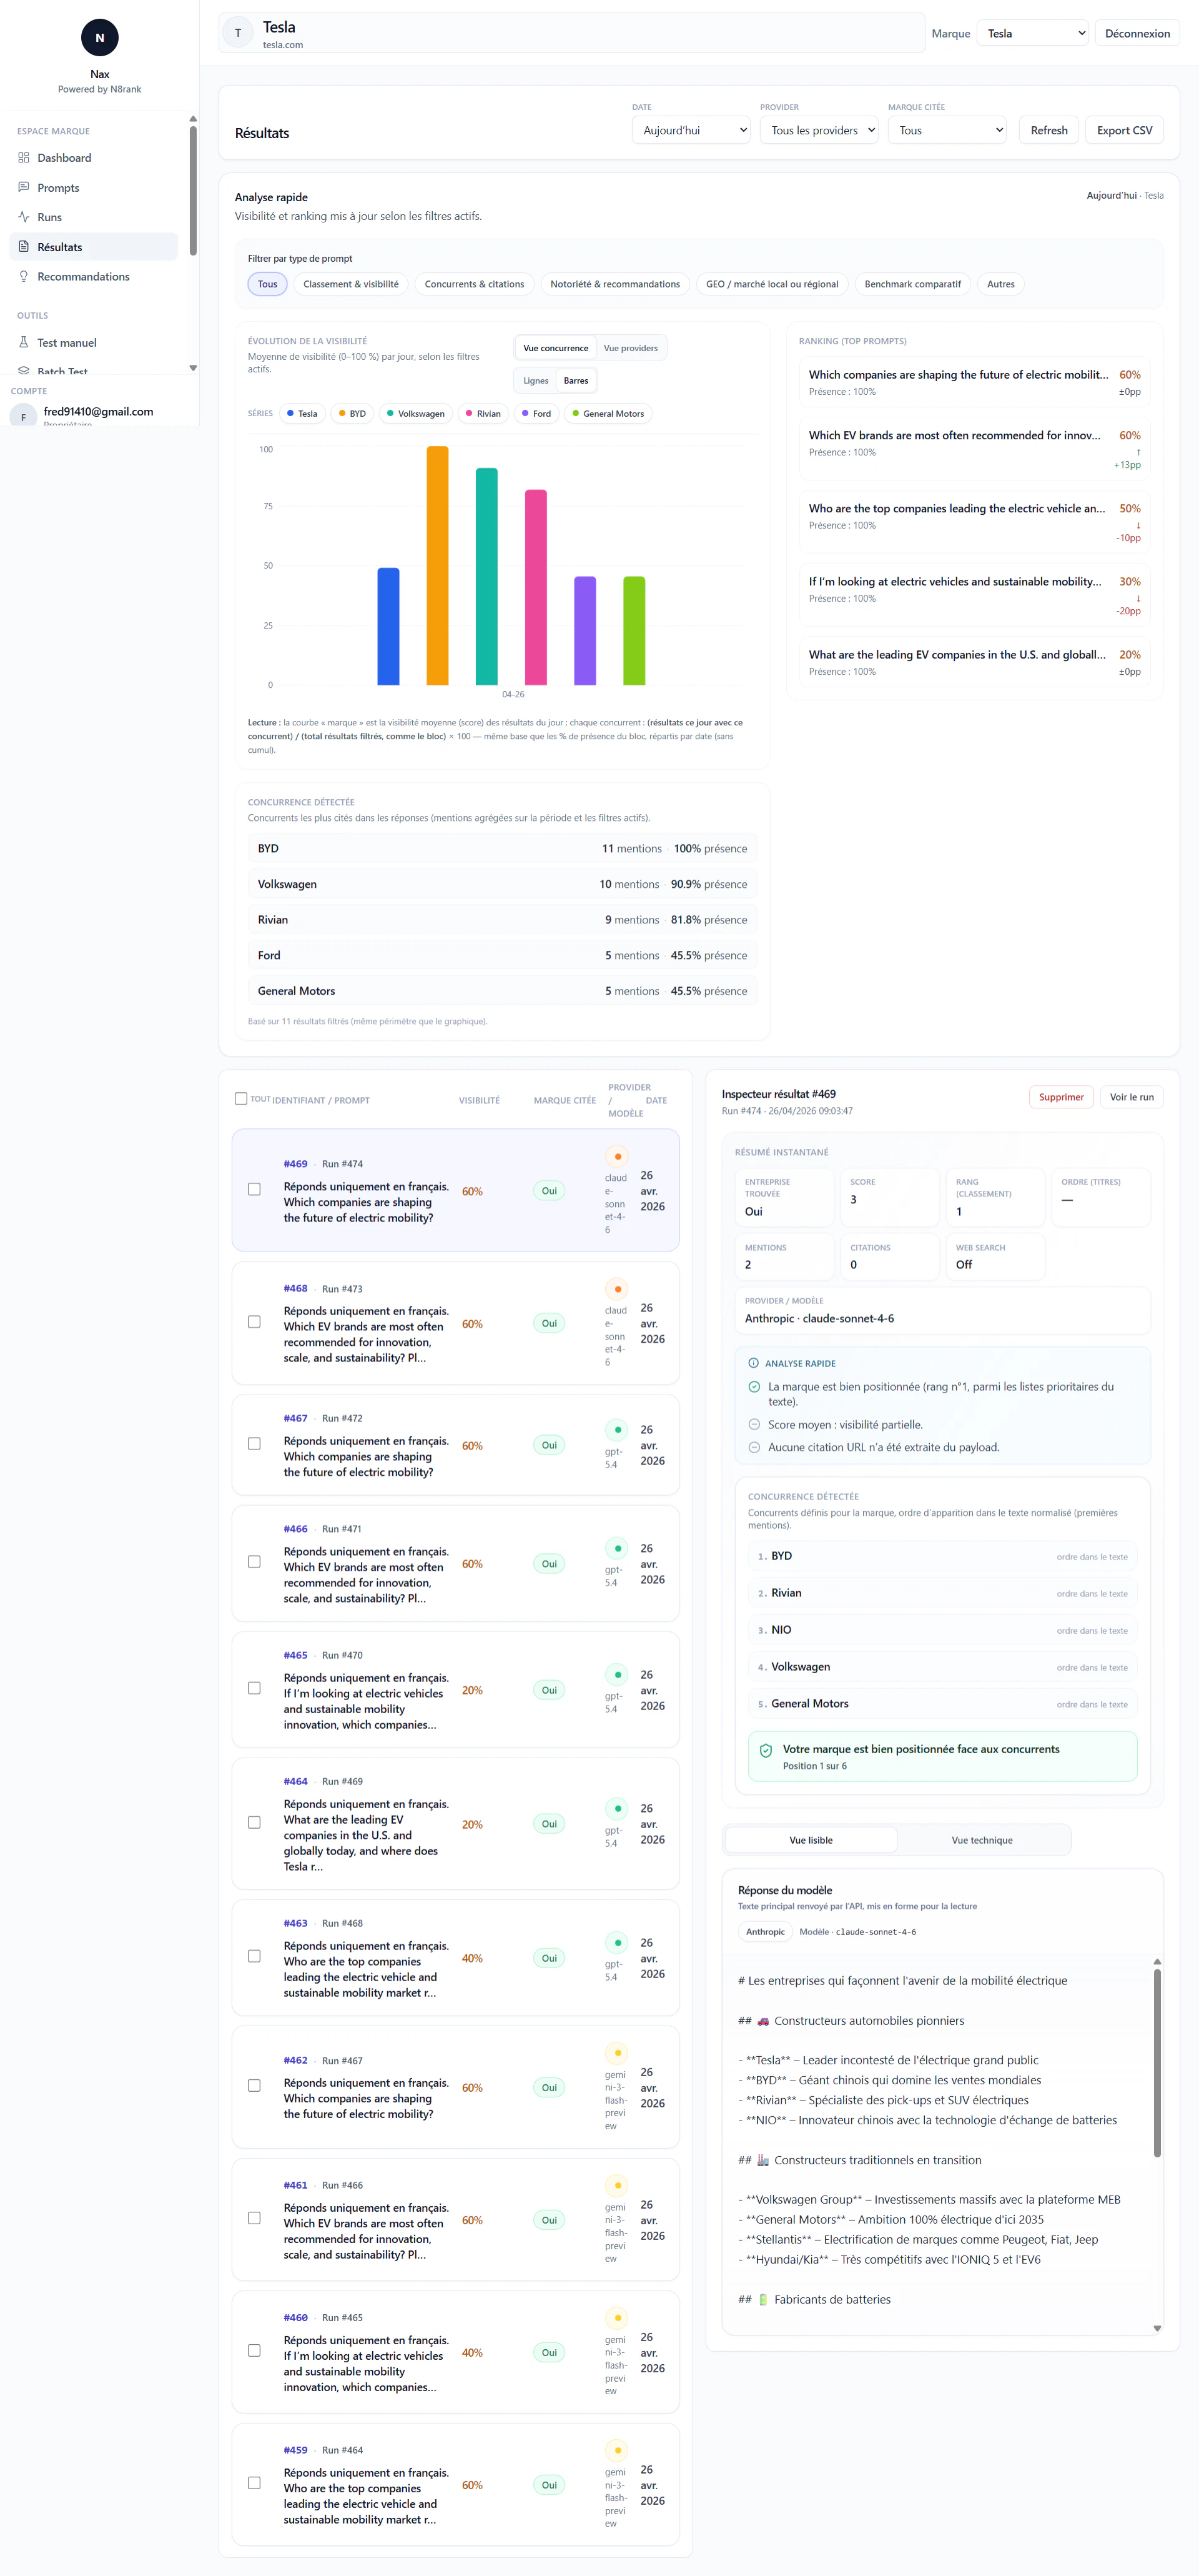This screenshot has width=1199, height=2576.
Task: Click the Export CSV button
Action: tap(1123, 130)
